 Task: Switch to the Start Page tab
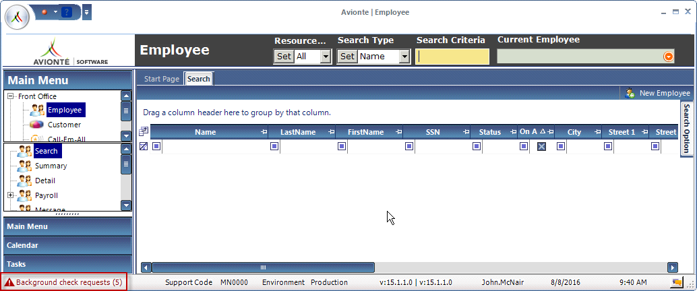coord(162,79)
